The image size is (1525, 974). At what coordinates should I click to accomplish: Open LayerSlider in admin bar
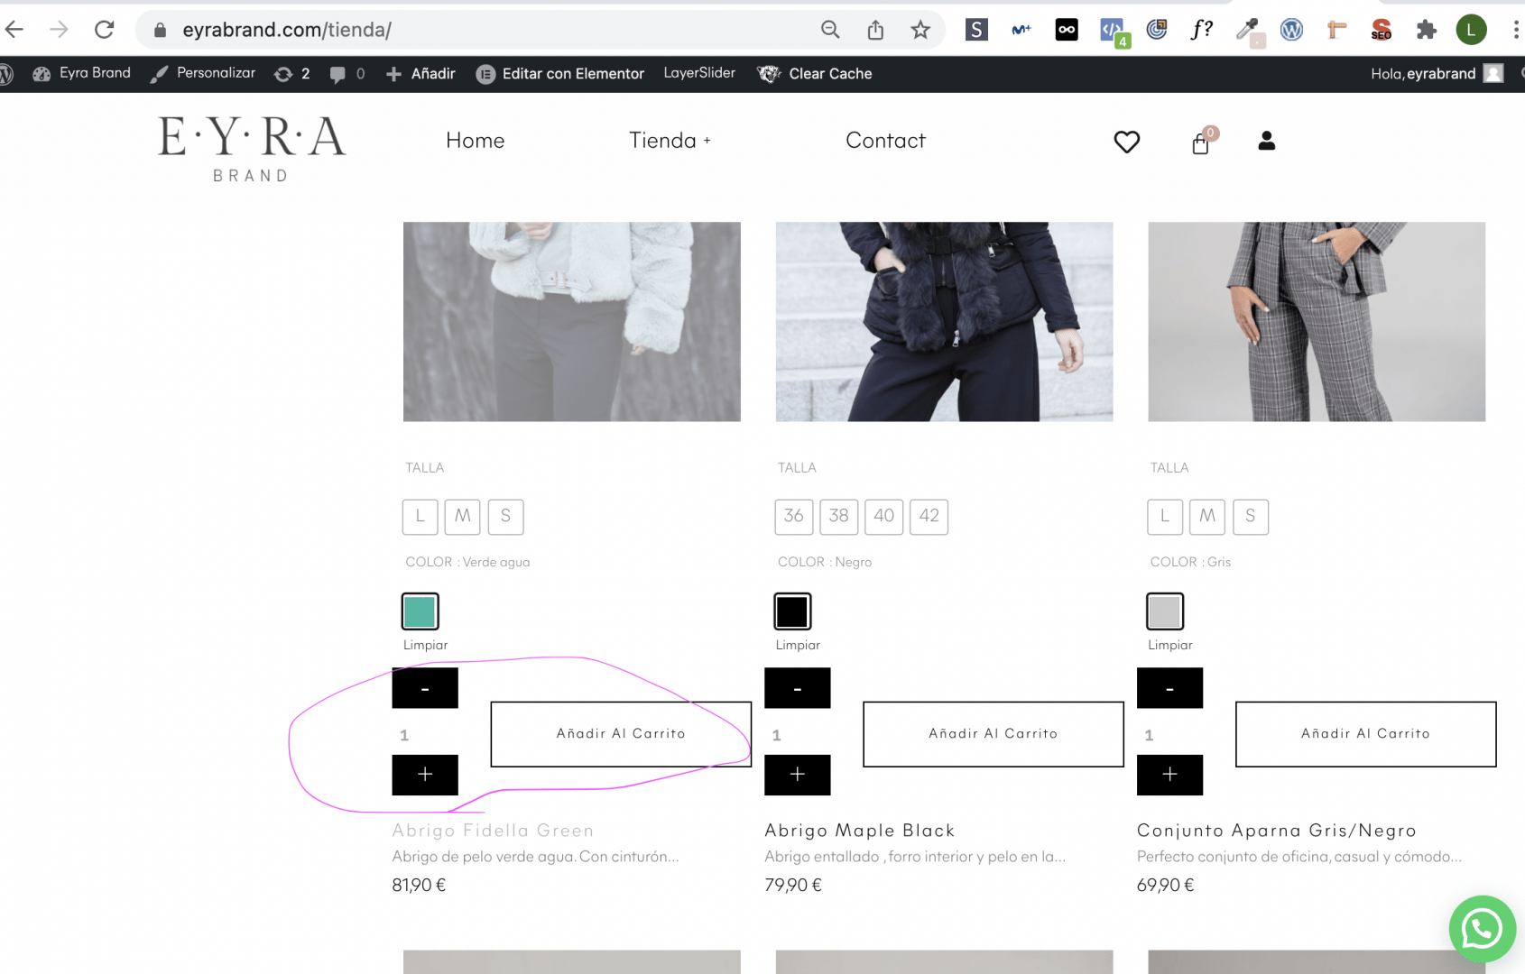point(699,73)
